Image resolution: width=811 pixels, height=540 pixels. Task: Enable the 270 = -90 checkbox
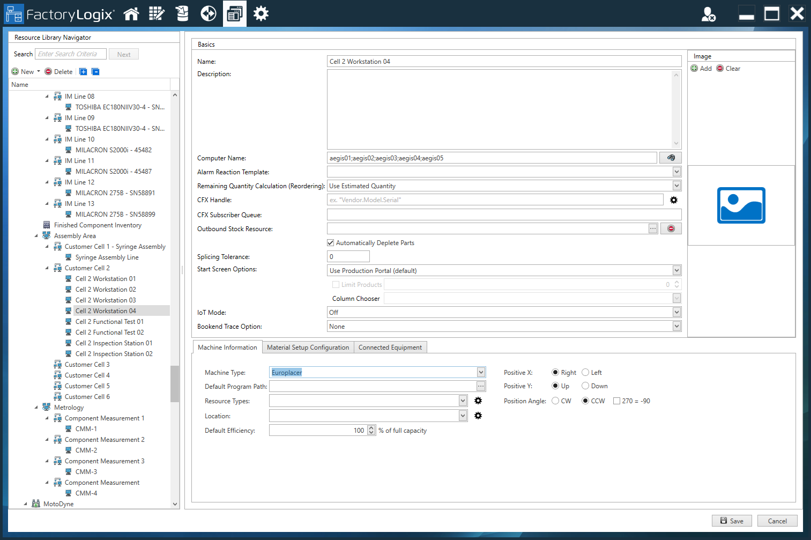coord(616,401)
